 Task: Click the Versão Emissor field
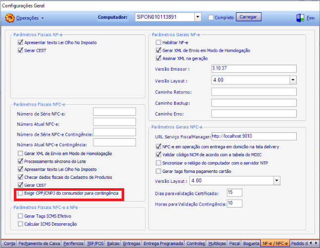pyautogui.click(x=254, y=69)
